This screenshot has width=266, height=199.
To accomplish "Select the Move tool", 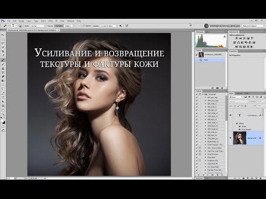I will [x=3, y=35].
